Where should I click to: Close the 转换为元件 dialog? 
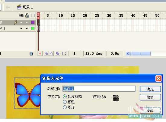coord(158,79)
